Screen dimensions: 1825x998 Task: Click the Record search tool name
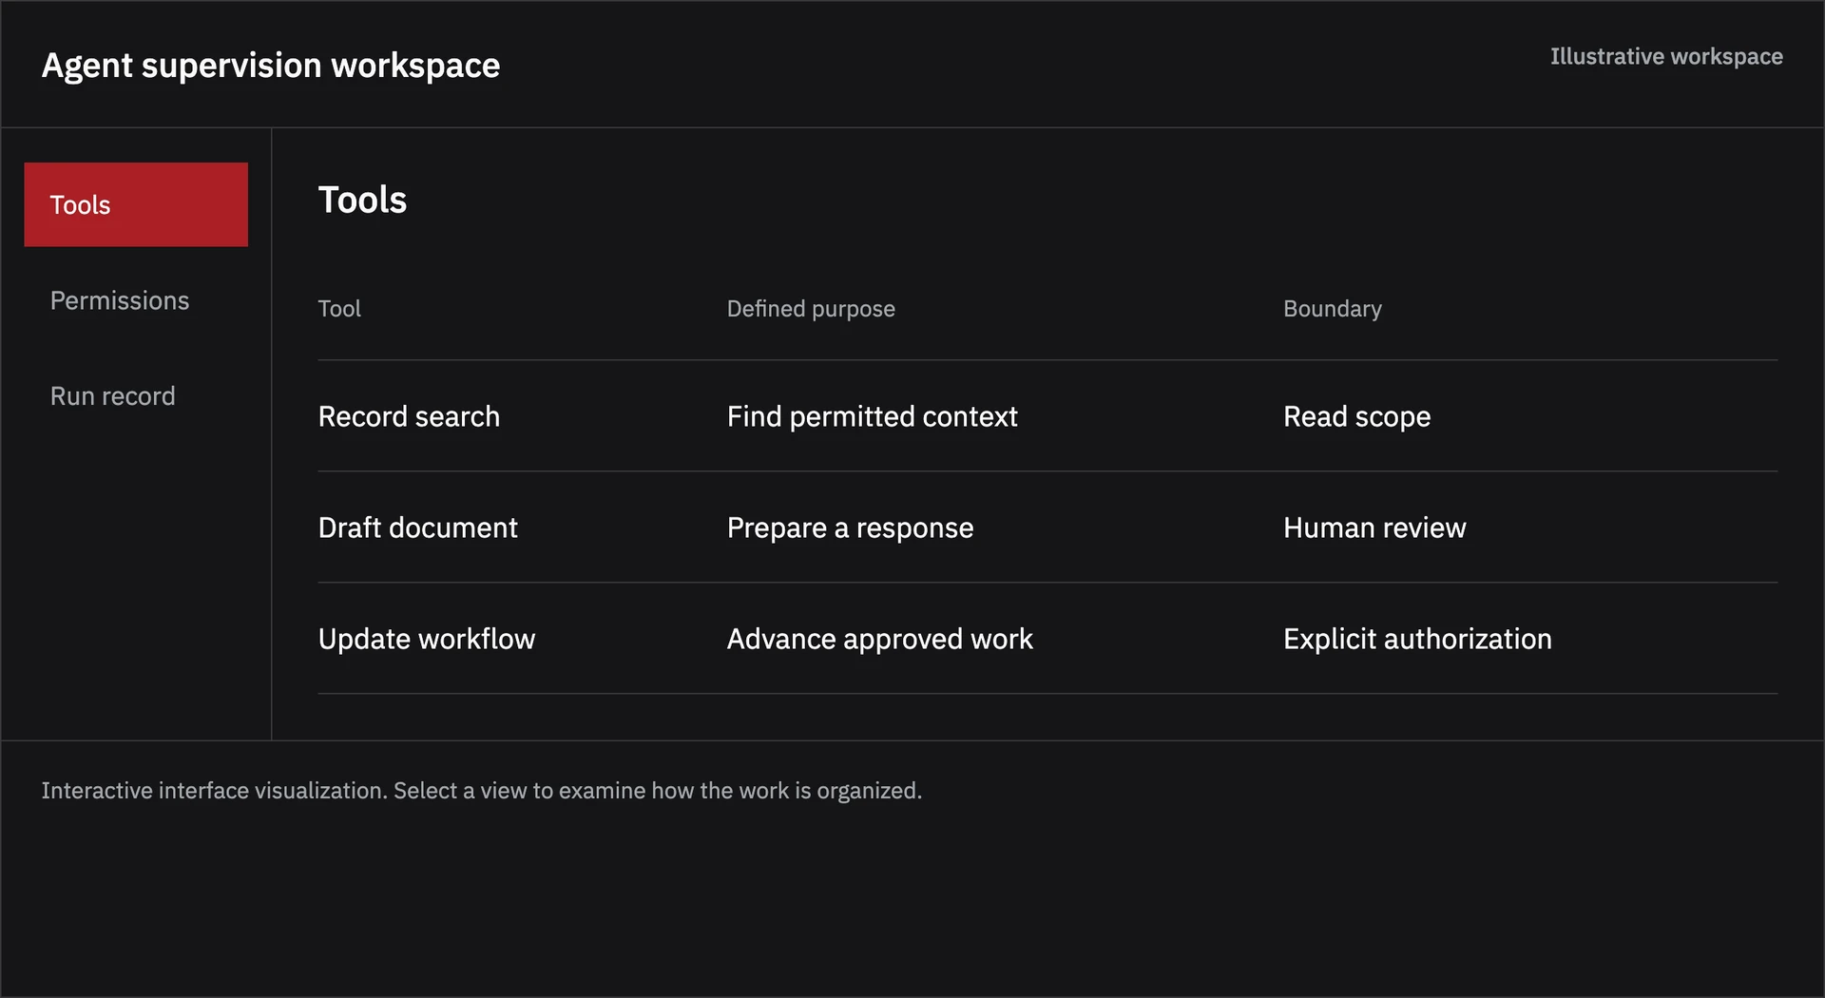coord(409,416)
